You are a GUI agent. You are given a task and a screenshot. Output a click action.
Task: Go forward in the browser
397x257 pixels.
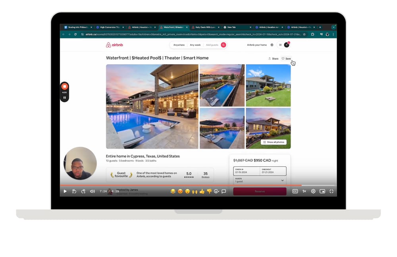coord(69,34)
